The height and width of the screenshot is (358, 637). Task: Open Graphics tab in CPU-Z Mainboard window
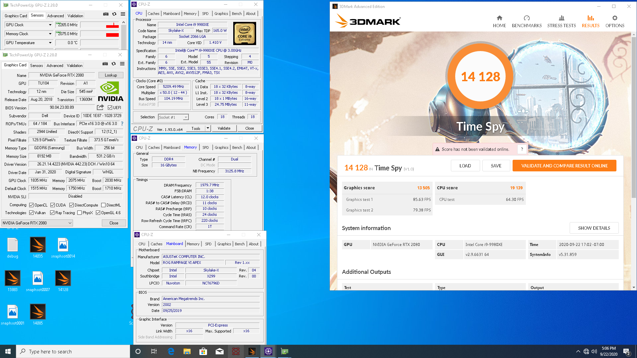tap(224, 244)
